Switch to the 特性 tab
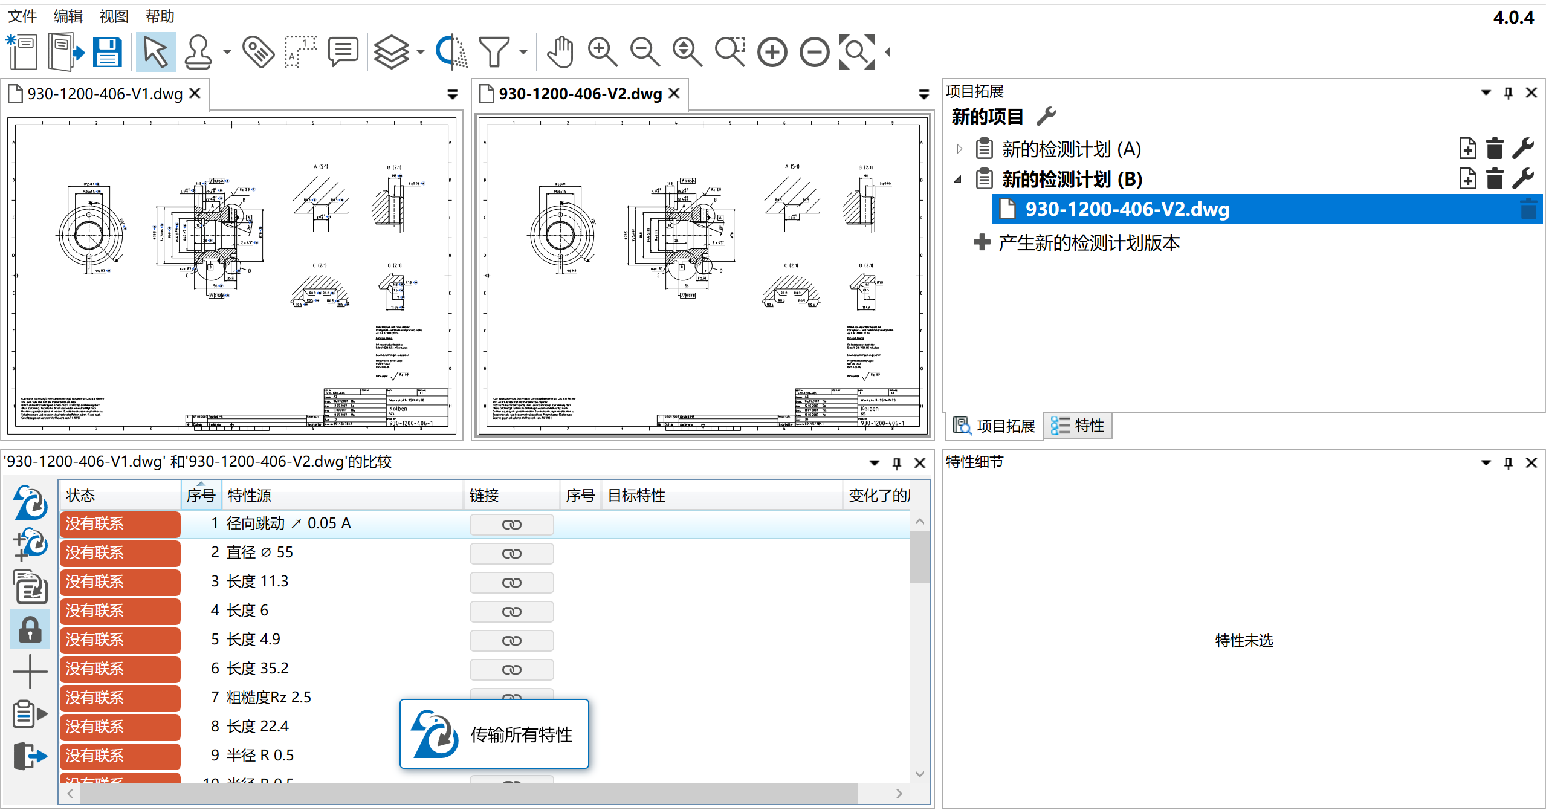Screen dimensions: 1546x810 point(1078,426)
